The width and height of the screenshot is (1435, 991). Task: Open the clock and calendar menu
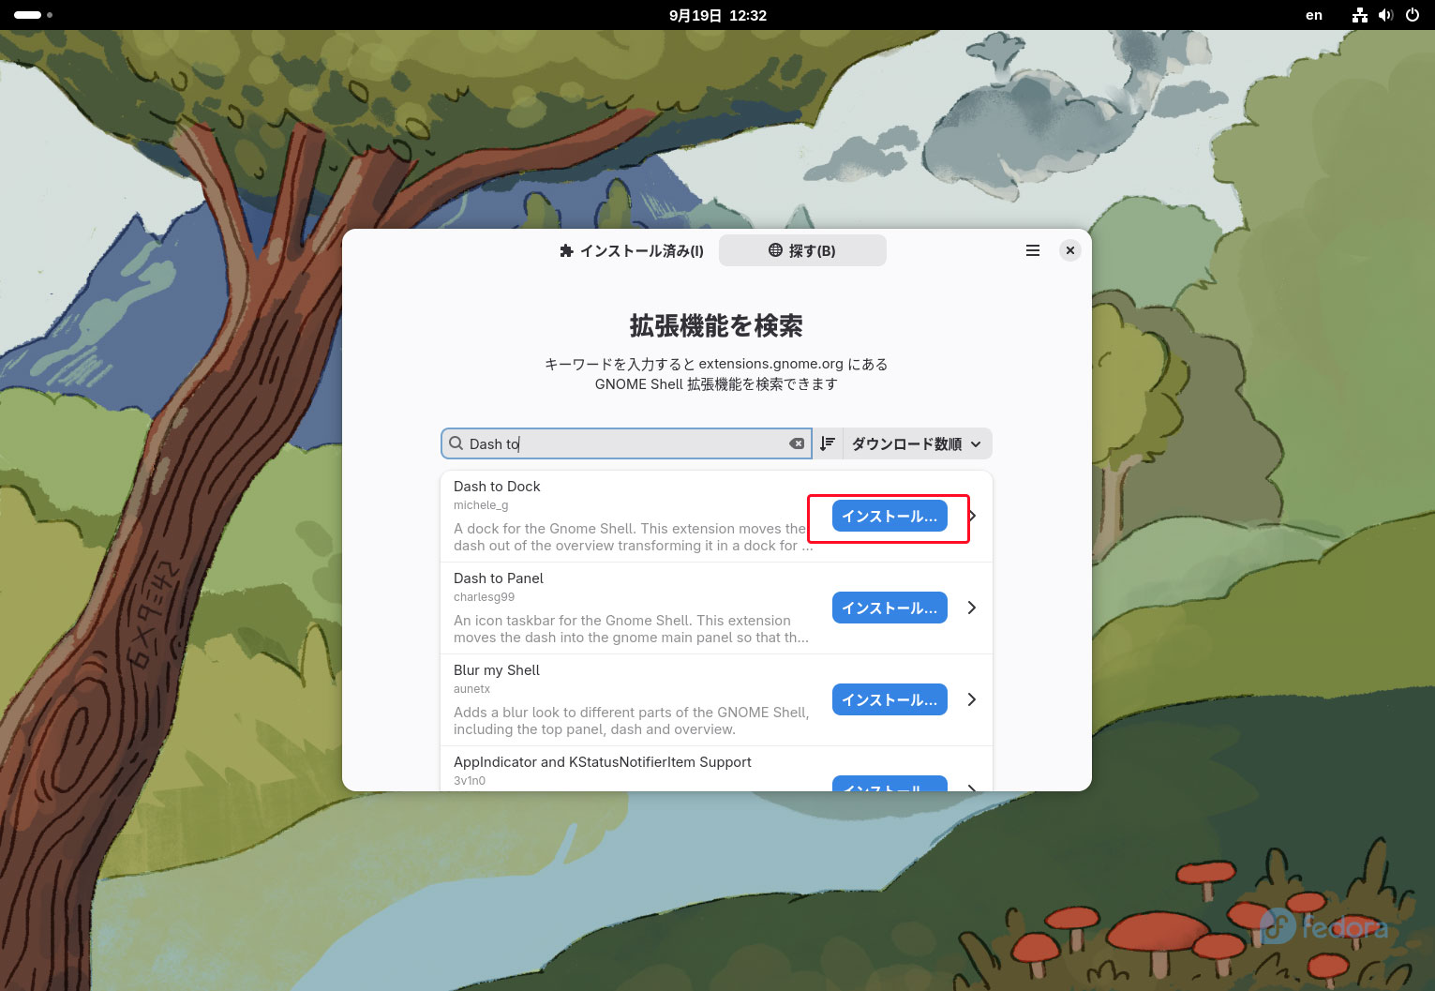[718, 15]
